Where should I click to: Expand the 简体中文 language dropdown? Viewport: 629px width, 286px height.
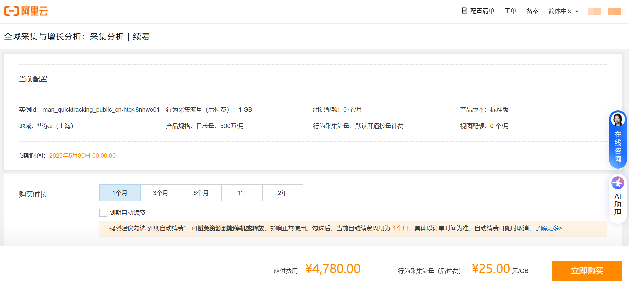563,11
